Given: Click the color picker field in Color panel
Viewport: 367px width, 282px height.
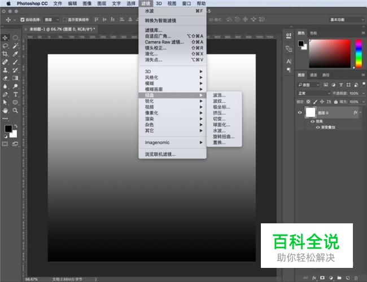Looking at the screenshot, I should [x=330, y=54].
